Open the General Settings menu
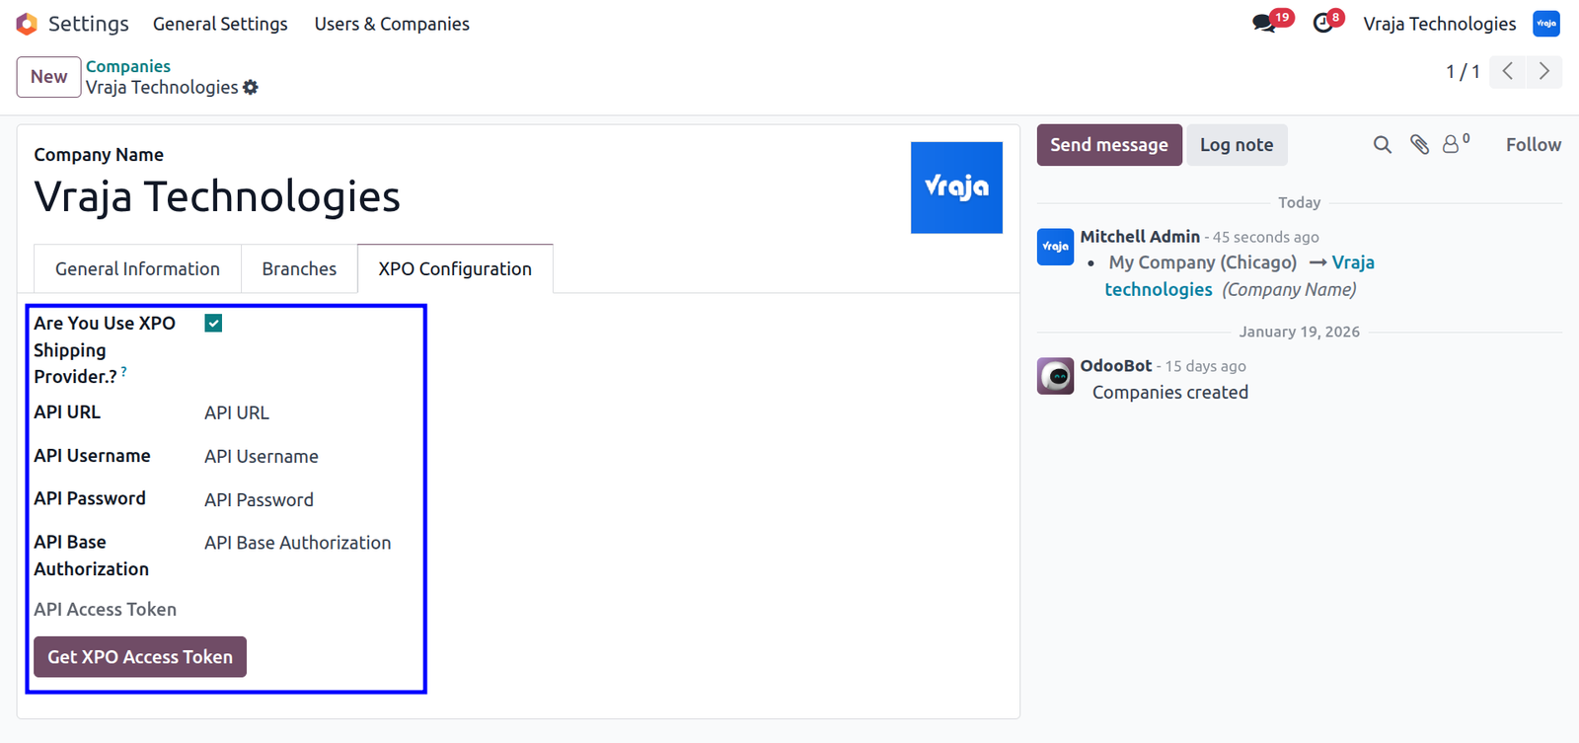The width and height of the screenshot is (1579, 743). [x=220, y=24]
